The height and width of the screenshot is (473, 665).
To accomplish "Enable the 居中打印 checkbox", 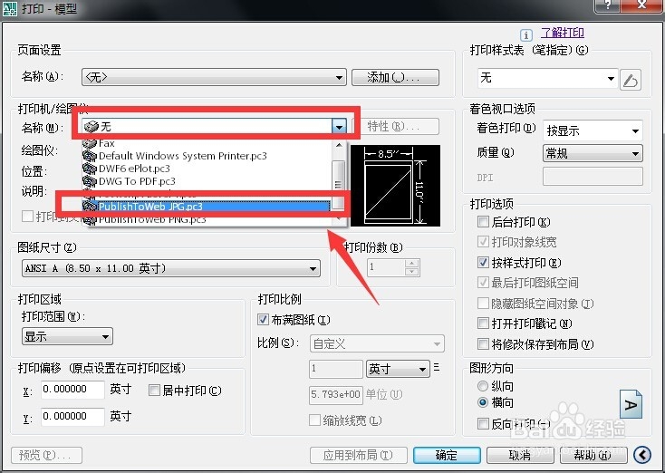I will tap(154, 391).
